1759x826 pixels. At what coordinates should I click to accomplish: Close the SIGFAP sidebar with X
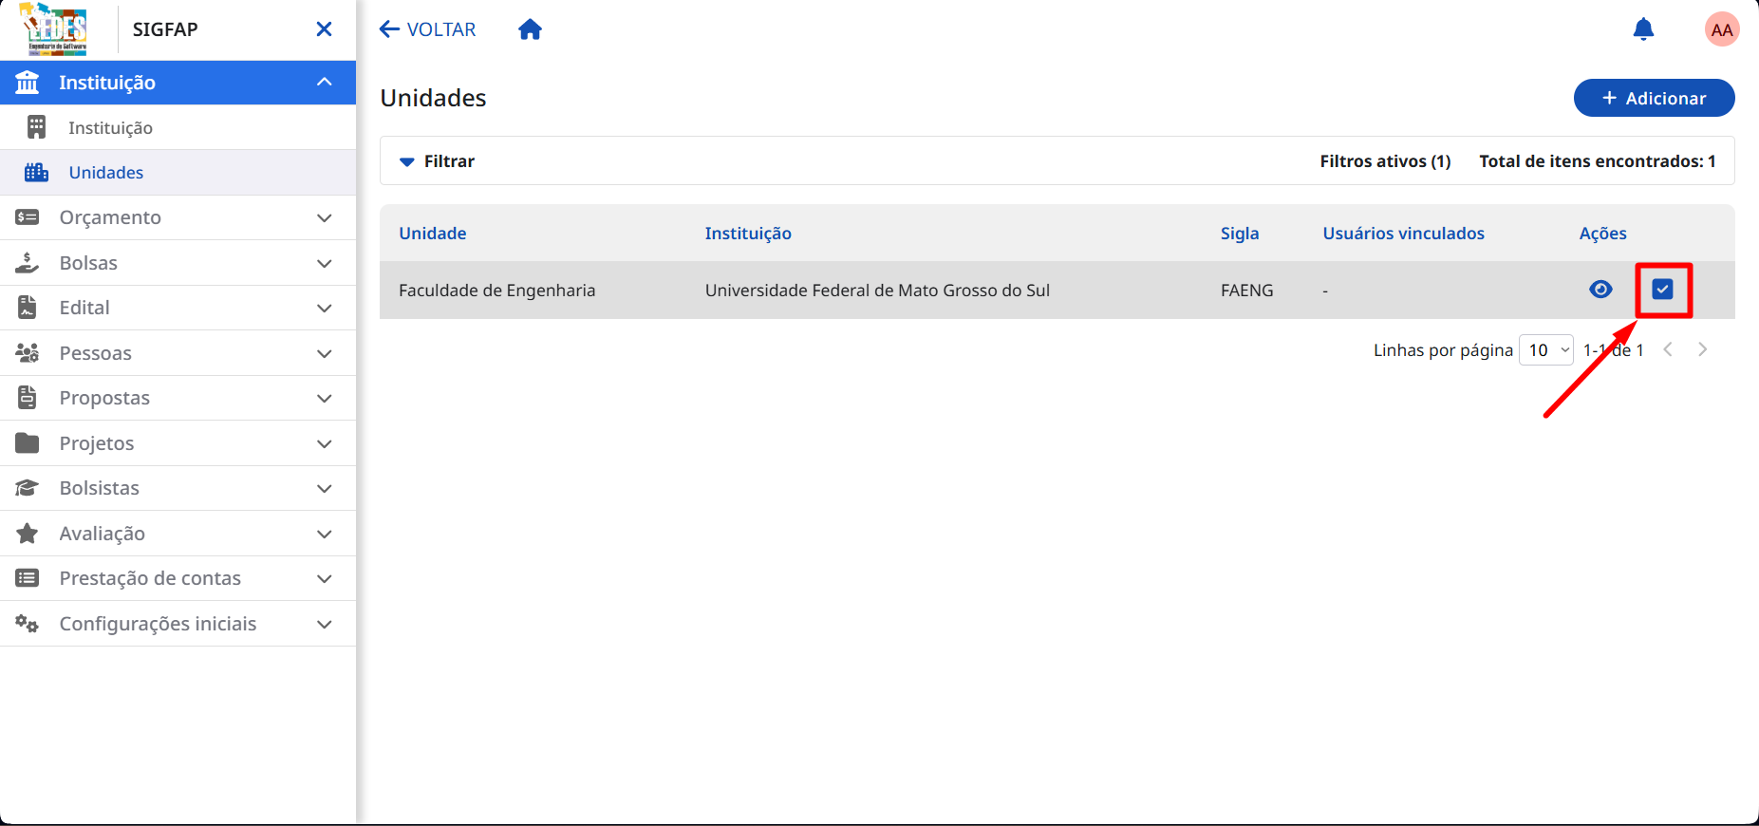(324, 29)
